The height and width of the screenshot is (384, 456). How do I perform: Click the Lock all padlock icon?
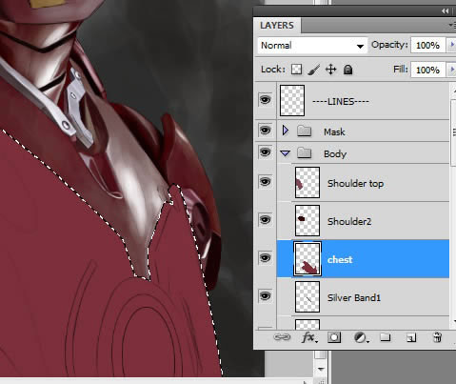tap(348, 70)
